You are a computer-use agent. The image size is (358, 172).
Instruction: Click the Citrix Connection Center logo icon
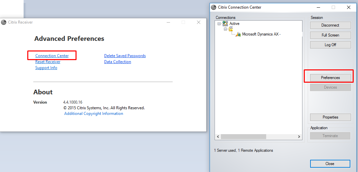click(x=214, y=7)
